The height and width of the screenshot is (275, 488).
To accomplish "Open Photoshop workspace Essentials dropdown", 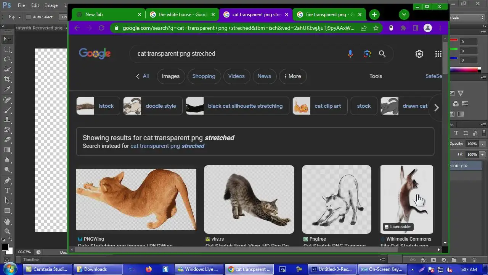I will point(466,17).
